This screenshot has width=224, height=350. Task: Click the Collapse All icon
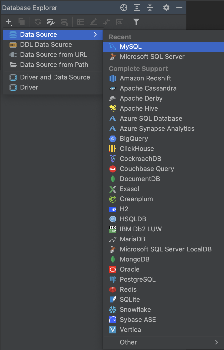tap(150, 8)
